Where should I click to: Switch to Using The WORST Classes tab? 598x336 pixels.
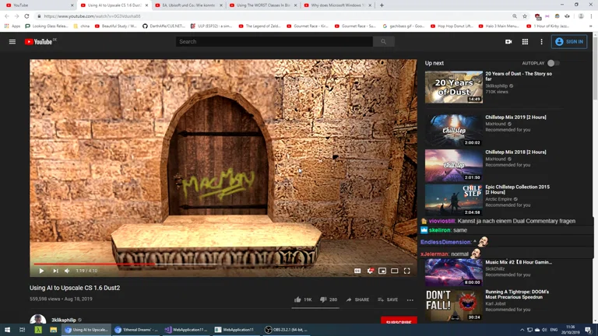pos(263,5)
